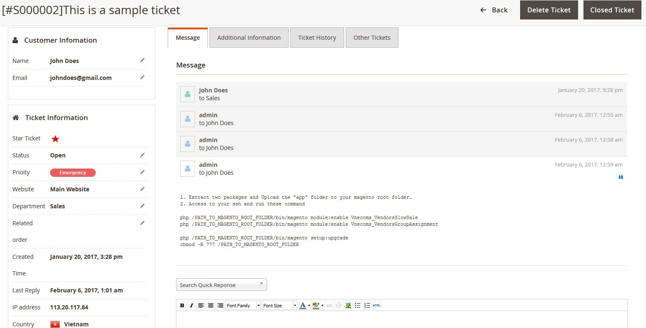Insert an image via the toolbar icon
Viewport: 646px width, 328px height.
348,305
